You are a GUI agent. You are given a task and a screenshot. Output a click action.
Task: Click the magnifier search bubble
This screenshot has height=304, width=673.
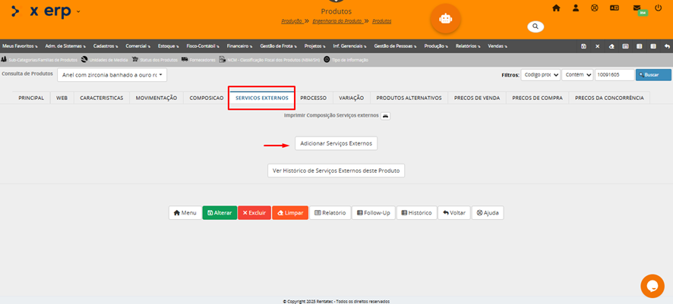coord(536,27)
